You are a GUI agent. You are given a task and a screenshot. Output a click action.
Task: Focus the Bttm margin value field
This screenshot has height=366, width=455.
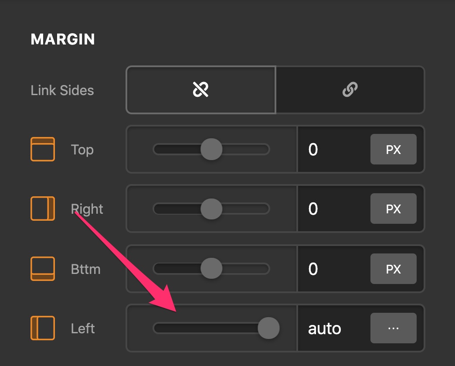[x=334, y=269]
